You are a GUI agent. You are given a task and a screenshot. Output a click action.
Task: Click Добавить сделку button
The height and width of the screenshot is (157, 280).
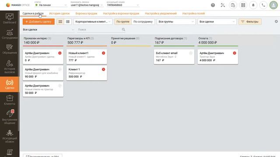[38, 21]
